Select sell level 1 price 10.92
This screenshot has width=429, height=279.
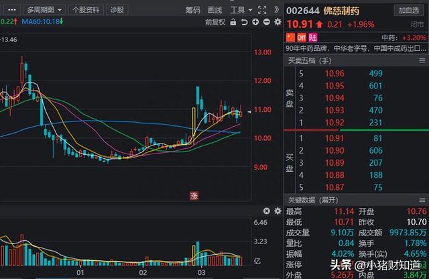(334, 123)
